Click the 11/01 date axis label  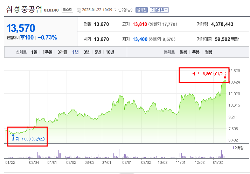(x=180, y=162)
